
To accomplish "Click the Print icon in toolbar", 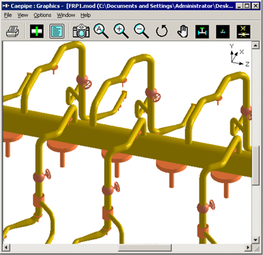I will point(13,31).
